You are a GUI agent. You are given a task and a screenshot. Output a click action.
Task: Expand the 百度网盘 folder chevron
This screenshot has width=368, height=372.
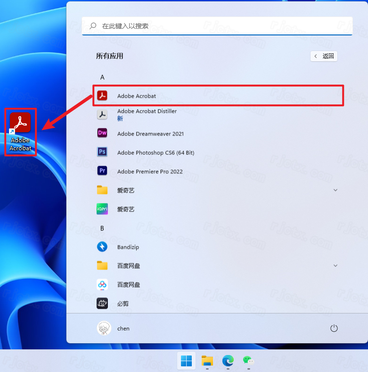click(x=335, y=265)
